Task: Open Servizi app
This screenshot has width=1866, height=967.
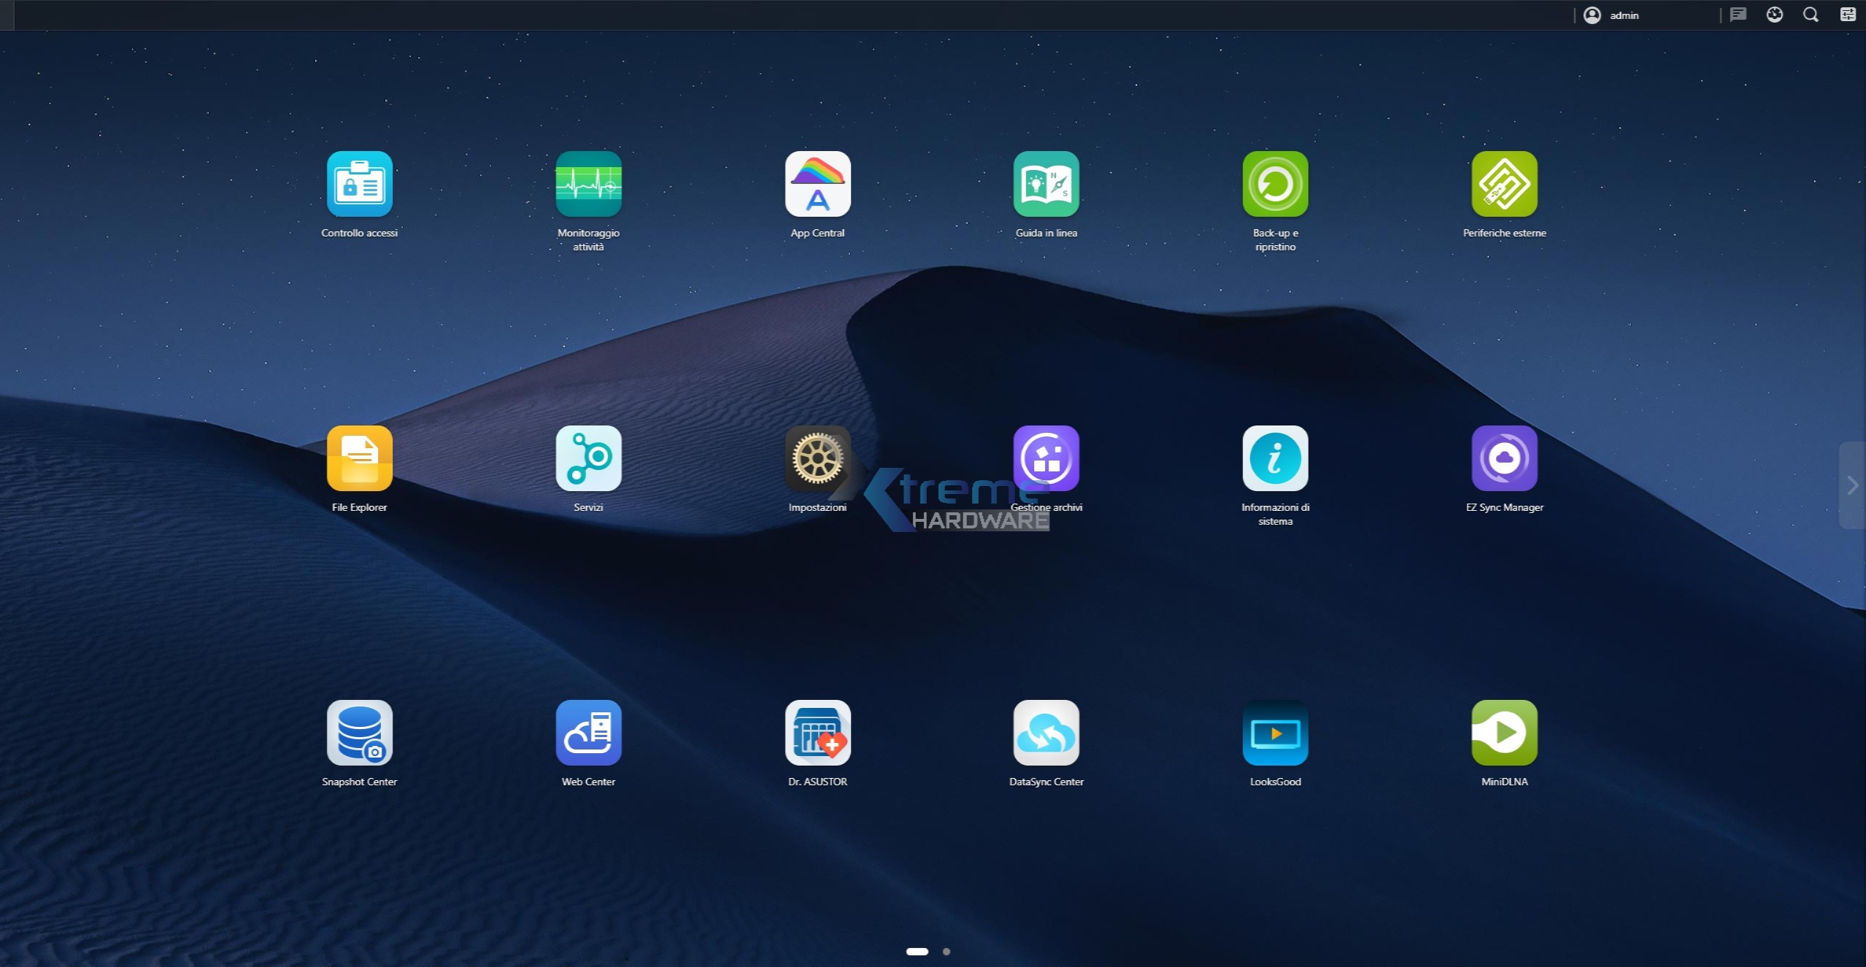Action: pos(588,458)
